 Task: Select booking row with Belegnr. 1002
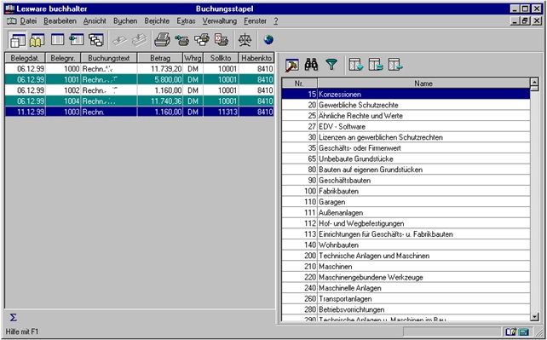[140, 90]
